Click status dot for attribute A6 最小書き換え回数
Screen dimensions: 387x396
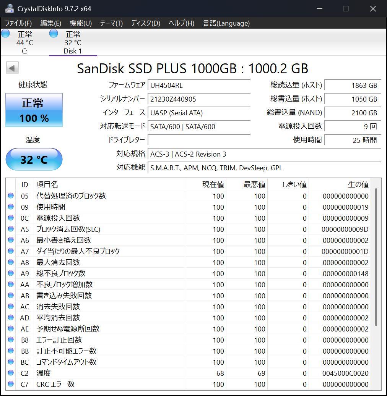point(11,240)
